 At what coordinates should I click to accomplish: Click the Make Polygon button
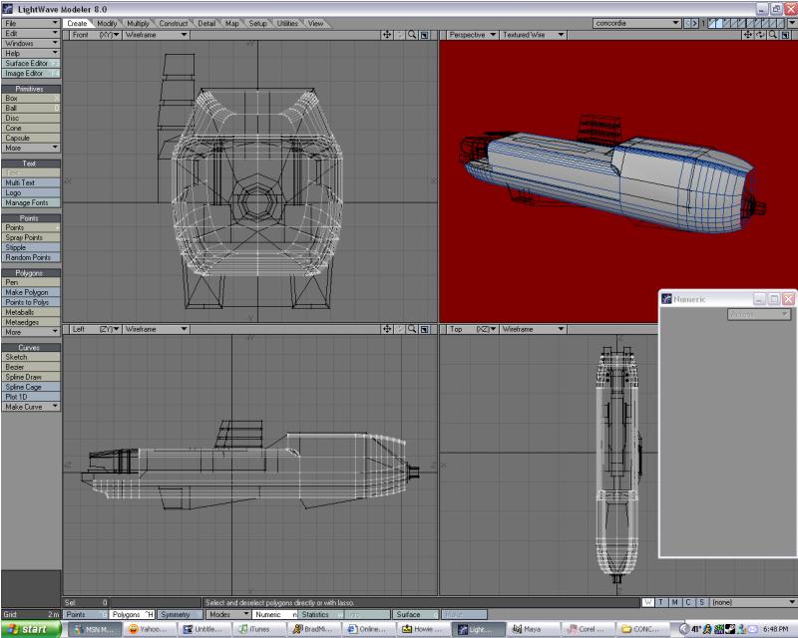click(x=31, y=292)
